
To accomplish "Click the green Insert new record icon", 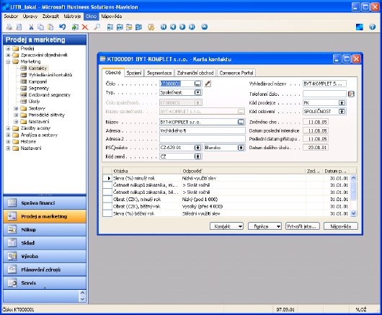I will pos(75,27).
